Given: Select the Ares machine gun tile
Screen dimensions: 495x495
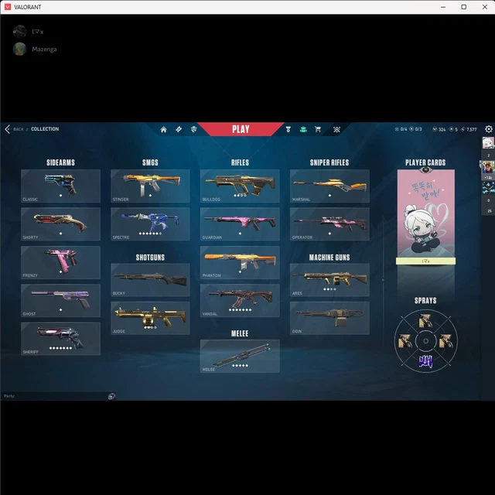Looking at the screenshot, I should click(329, 280).
